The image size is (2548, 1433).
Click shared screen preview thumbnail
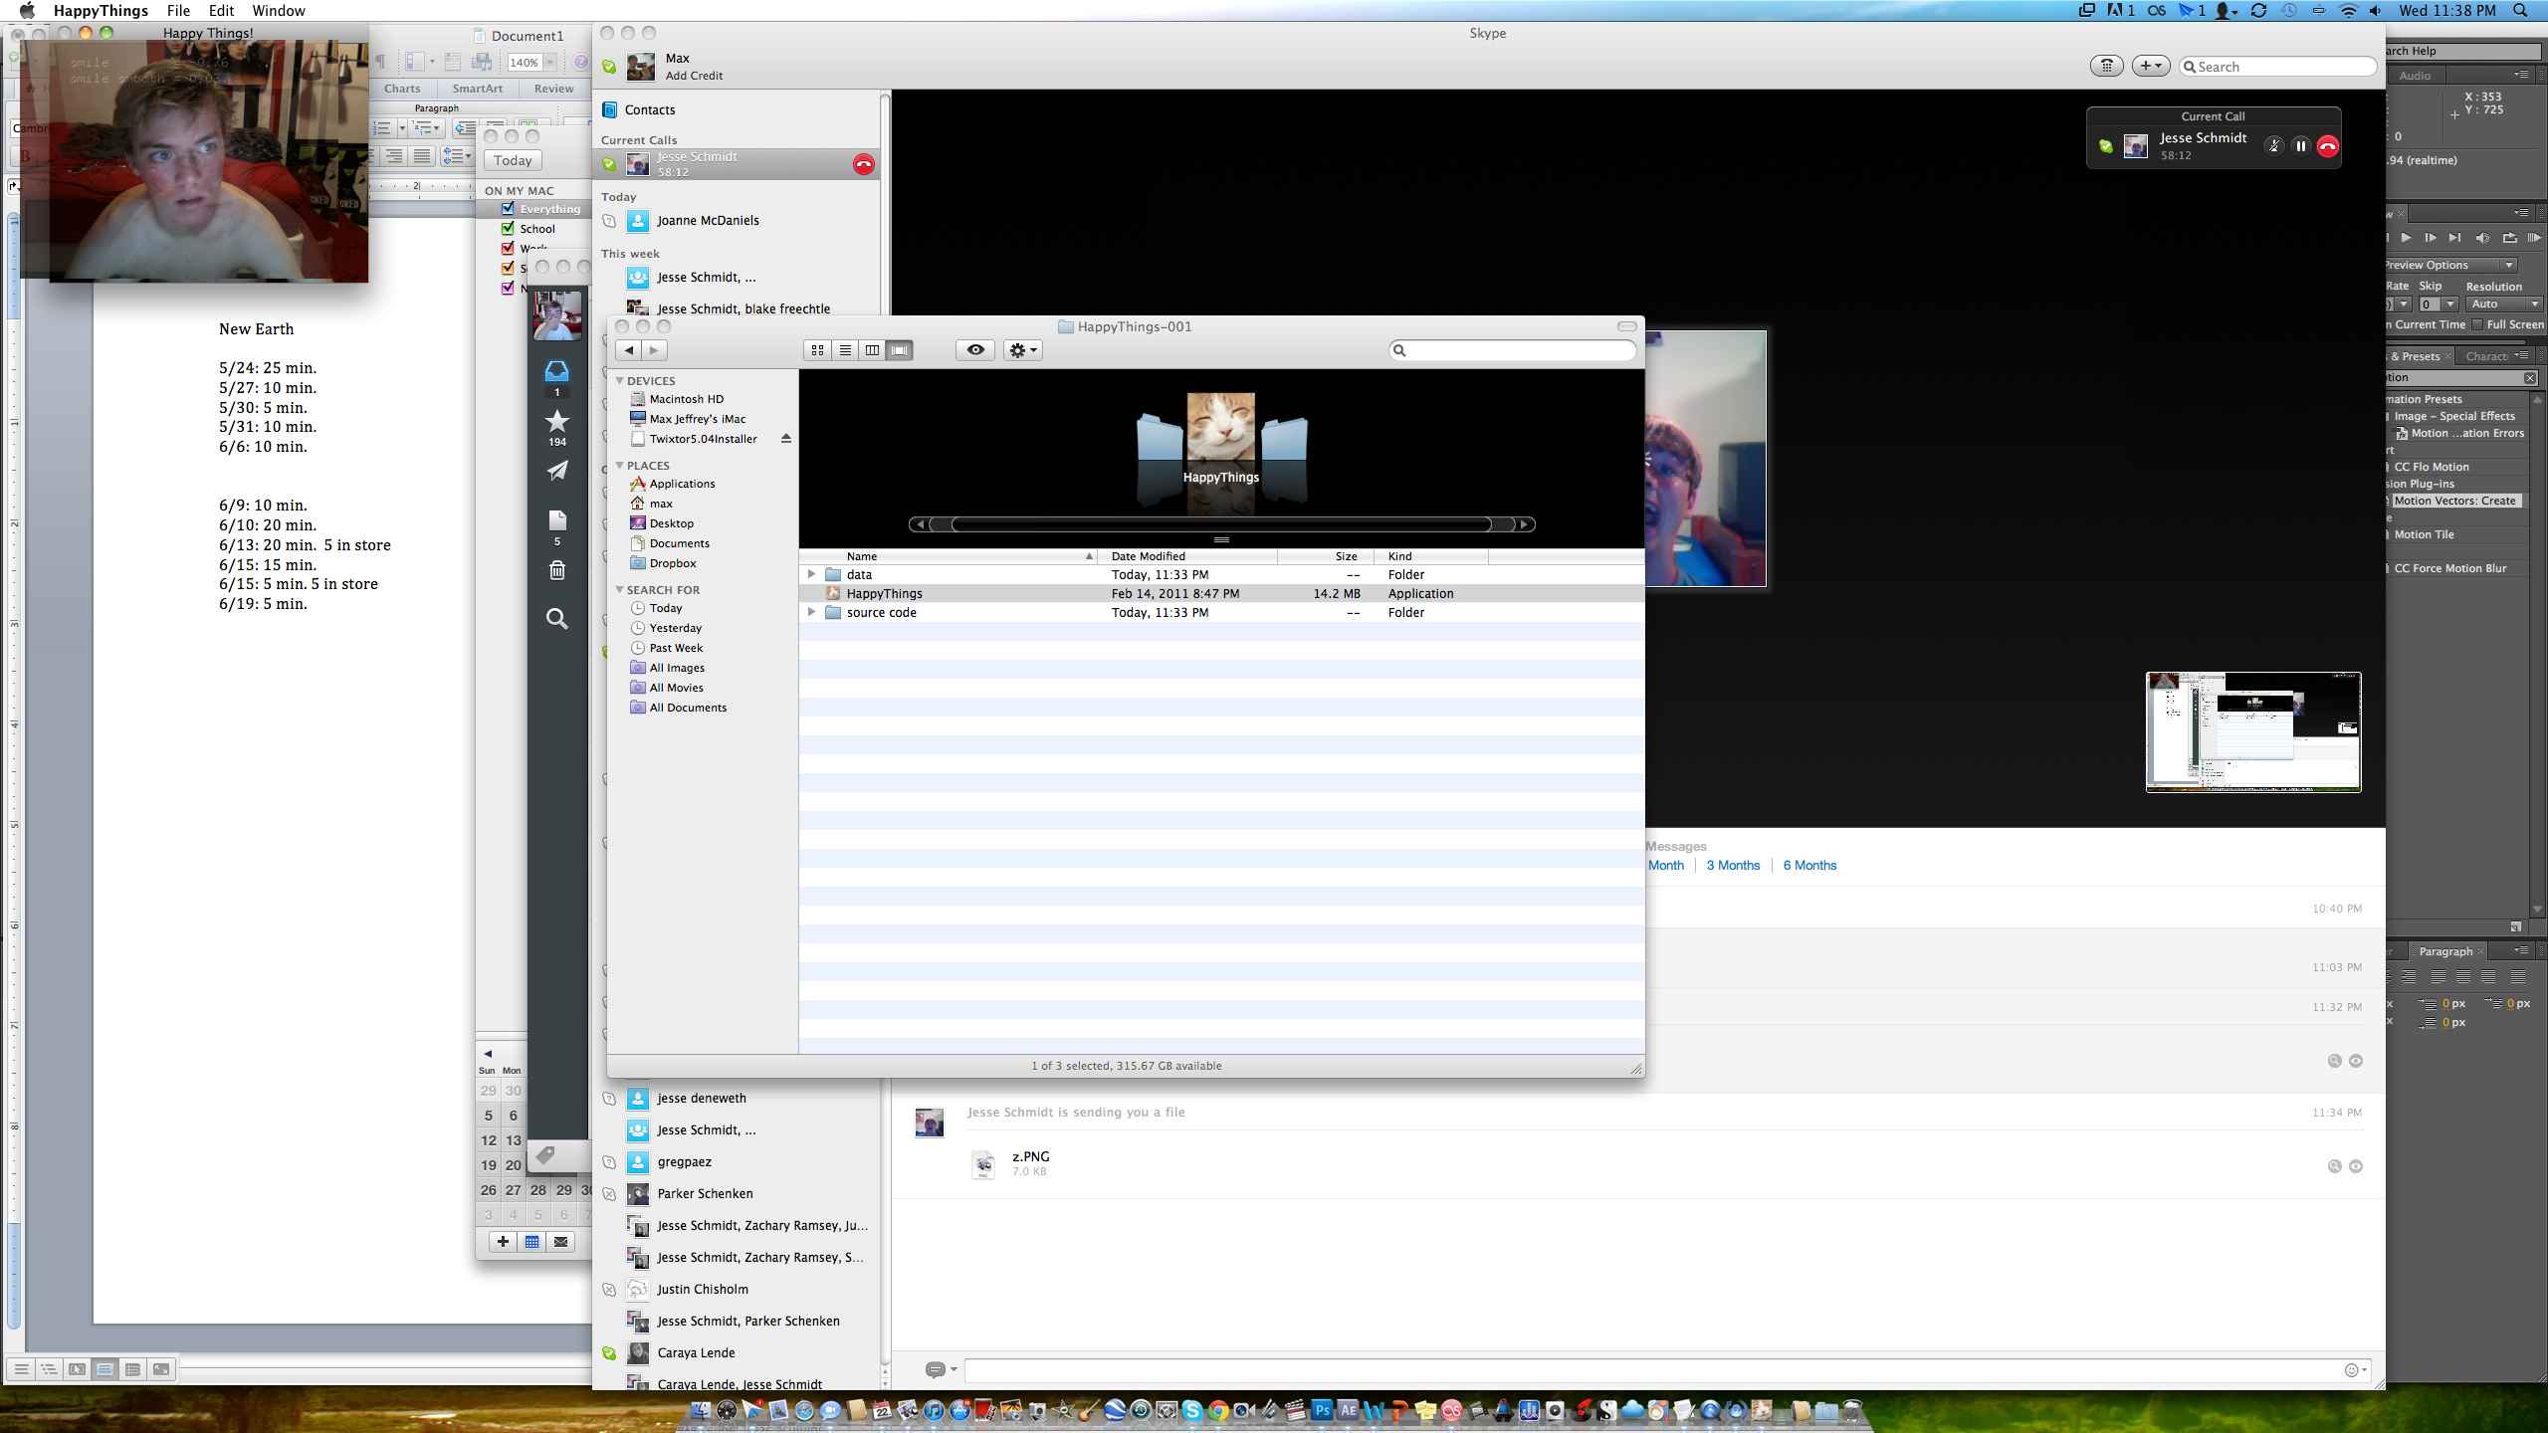coord(2253,731)
